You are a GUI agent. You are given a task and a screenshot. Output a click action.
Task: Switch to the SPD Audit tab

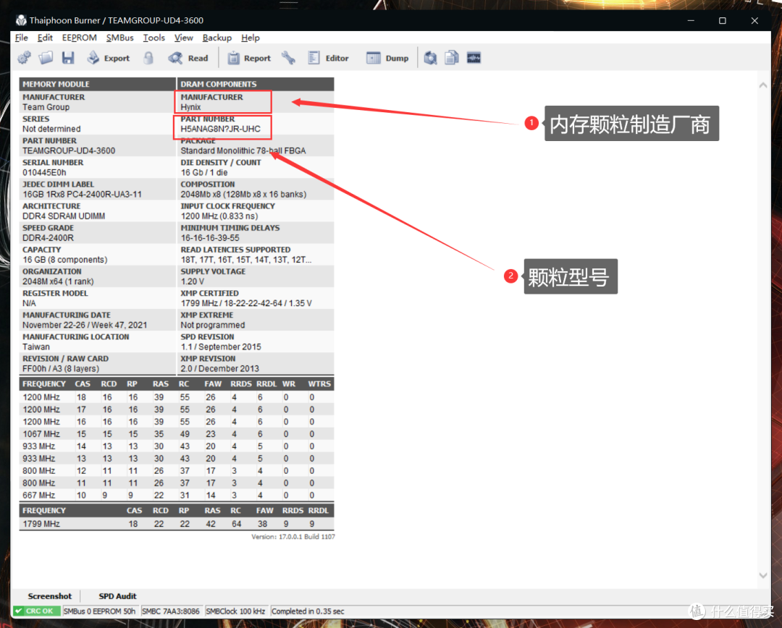point(117,596)
